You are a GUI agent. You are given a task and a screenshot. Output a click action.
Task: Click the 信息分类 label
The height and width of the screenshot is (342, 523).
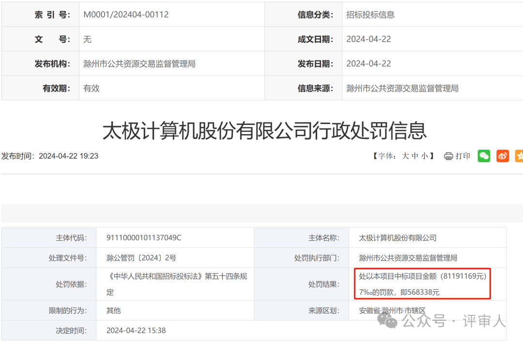tap(315, 15)
